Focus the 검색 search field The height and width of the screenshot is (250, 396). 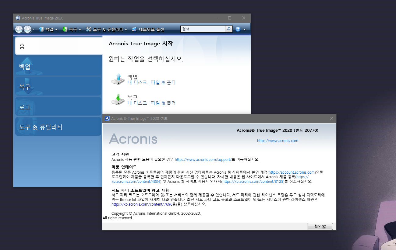click(x=203, y=29)
